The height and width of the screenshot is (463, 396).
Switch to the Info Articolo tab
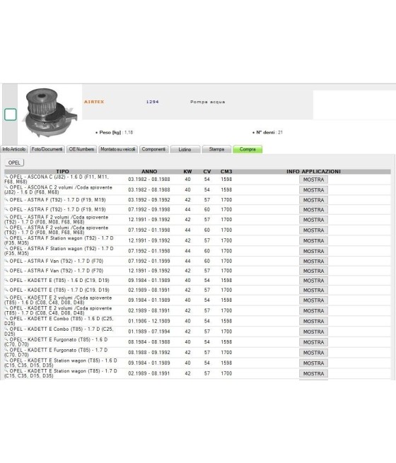pyautogui.click(x=14, y=149)
